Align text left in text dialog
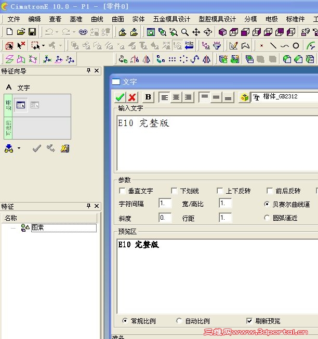This screenshot has height=339, width=318. [164, 97]
